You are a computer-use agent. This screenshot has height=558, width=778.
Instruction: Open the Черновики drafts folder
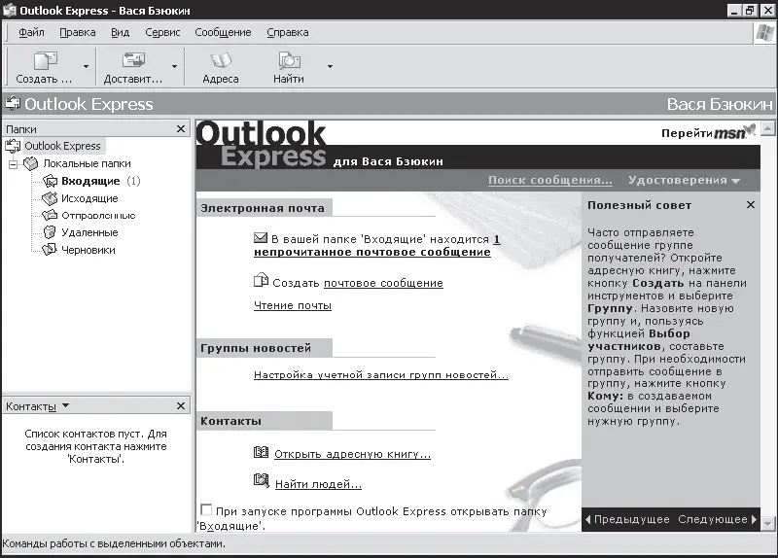[88, 250]
